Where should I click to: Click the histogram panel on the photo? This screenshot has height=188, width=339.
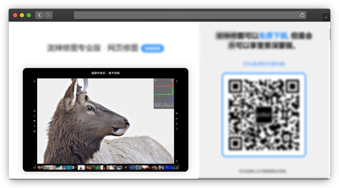tap(164, 94)
